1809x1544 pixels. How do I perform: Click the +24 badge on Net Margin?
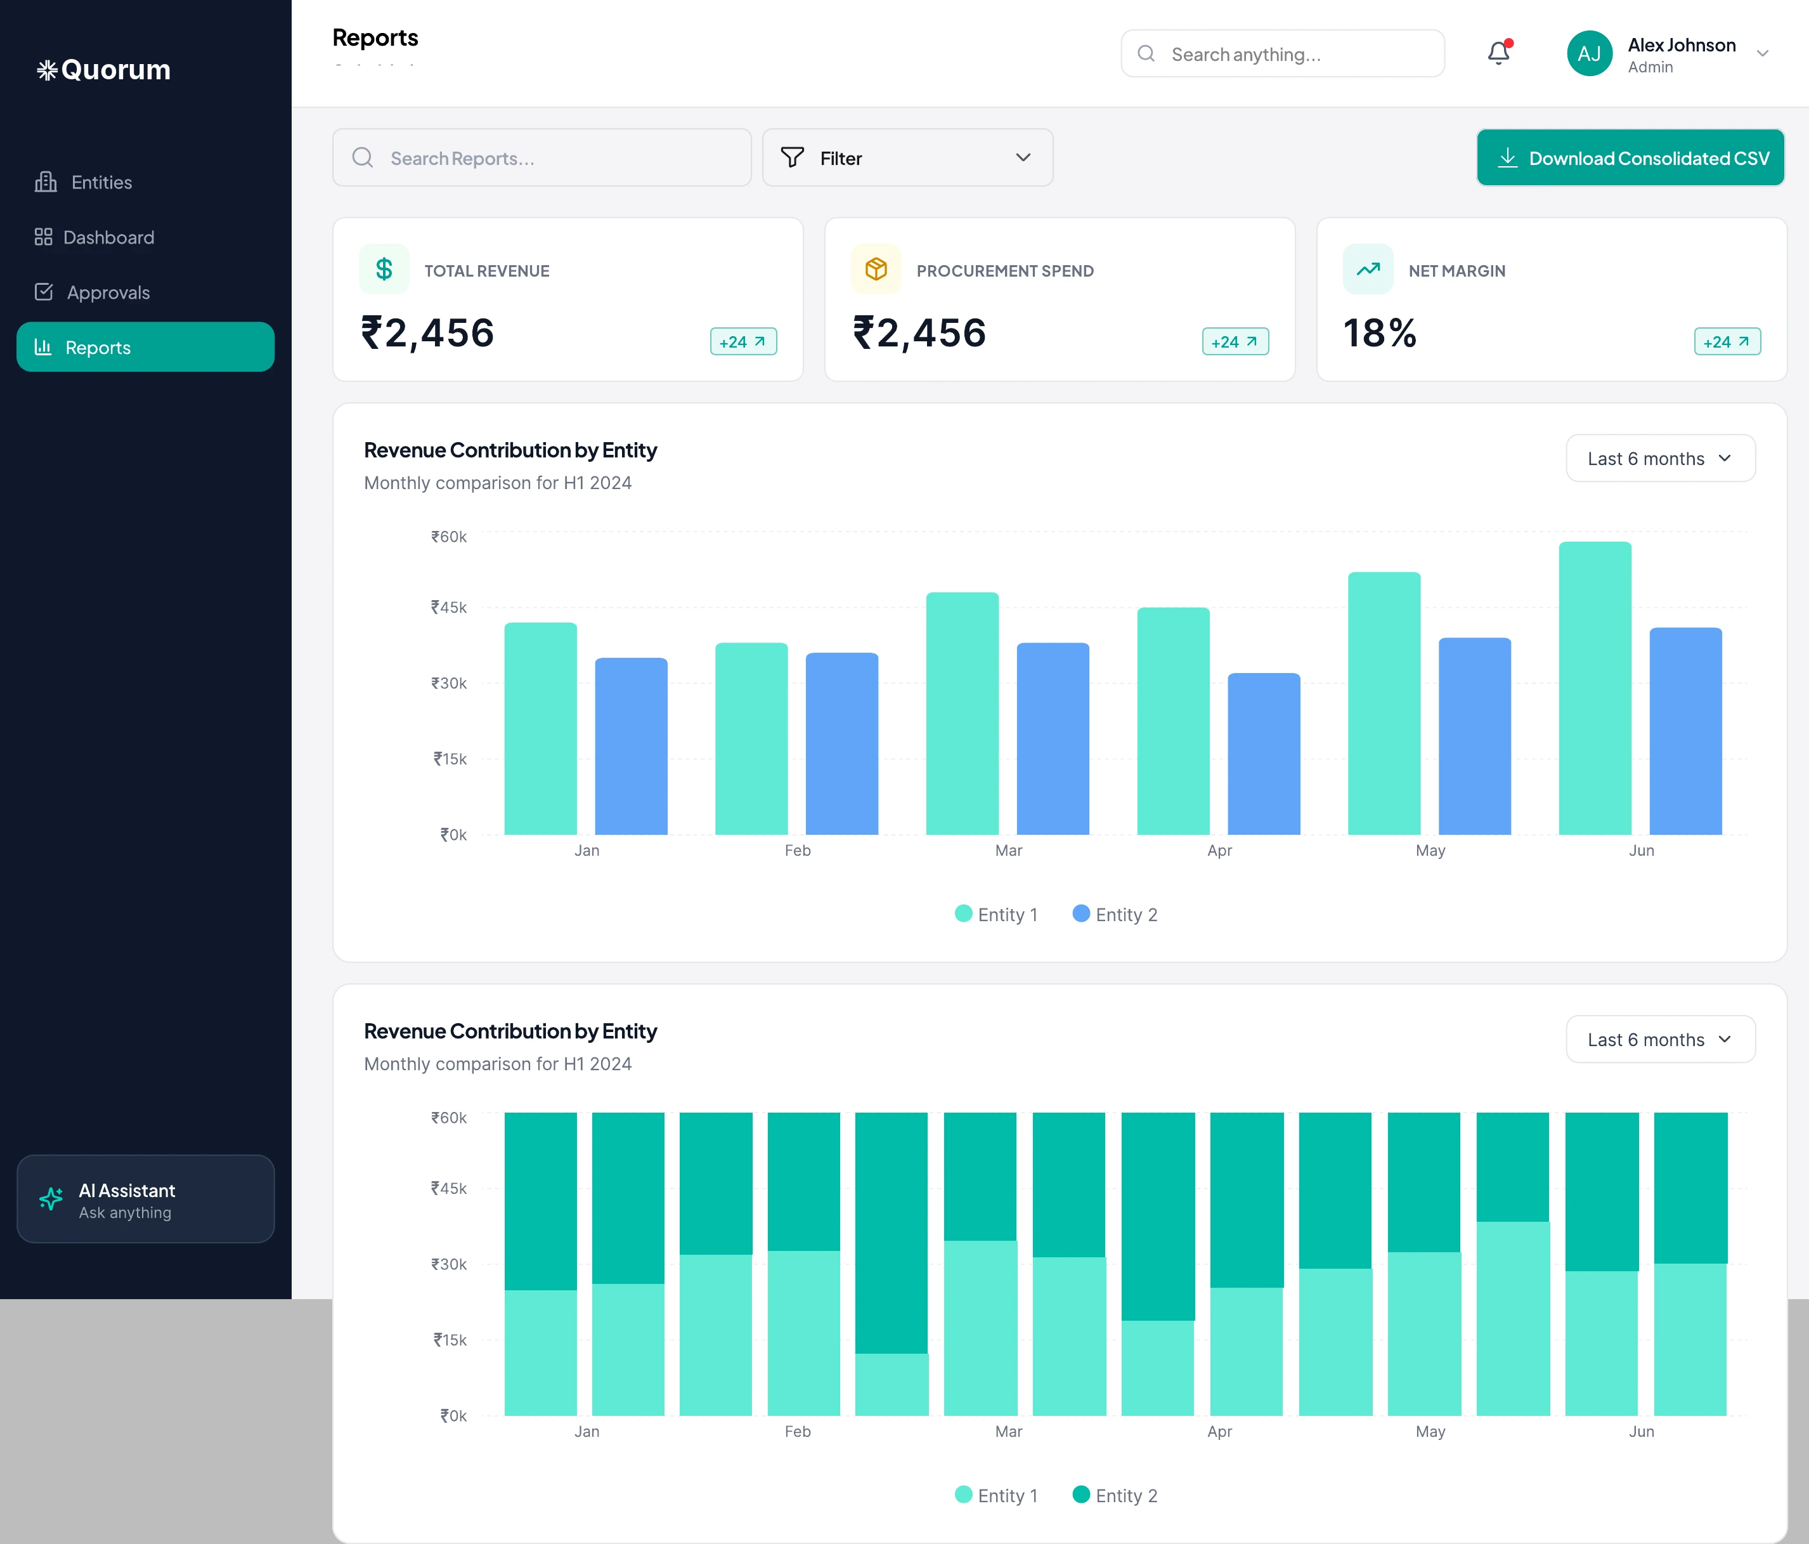point(1727,341)
